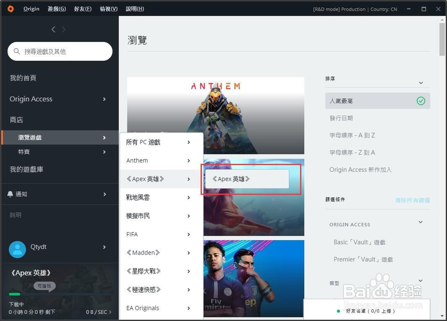Collapse the 排序 sort section chevron
The image size is (447, 321).
[421, 83]
